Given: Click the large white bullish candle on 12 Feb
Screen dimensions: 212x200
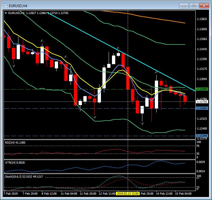Looking at the screenshot, I should pos(104,78).
